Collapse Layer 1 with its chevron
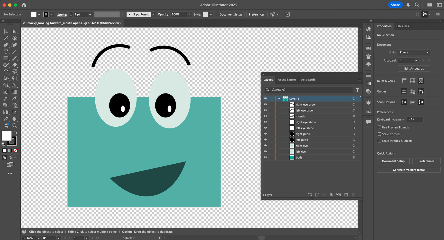 (x=279, y=99)
